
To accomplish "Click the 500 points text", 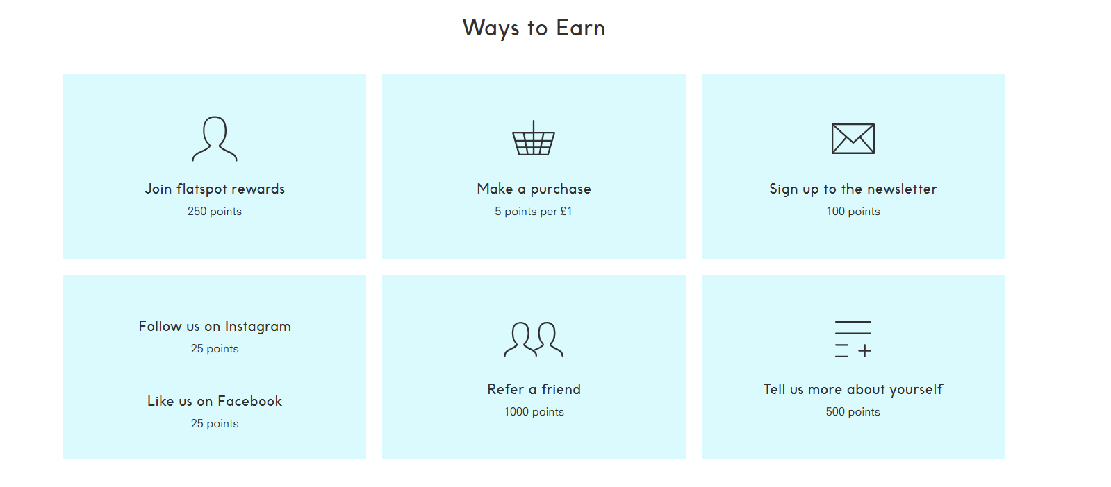I will pyautogui.click(x=853, y=412).
